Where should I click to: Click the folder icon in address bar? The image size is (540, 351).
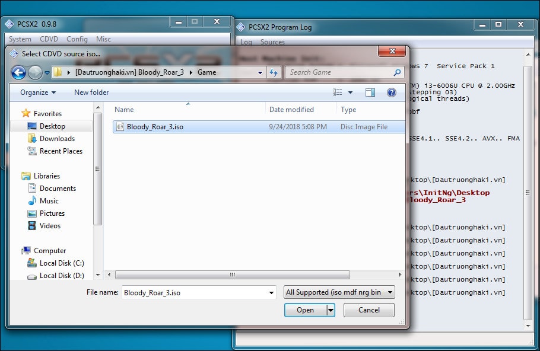(x=58, y=72)
